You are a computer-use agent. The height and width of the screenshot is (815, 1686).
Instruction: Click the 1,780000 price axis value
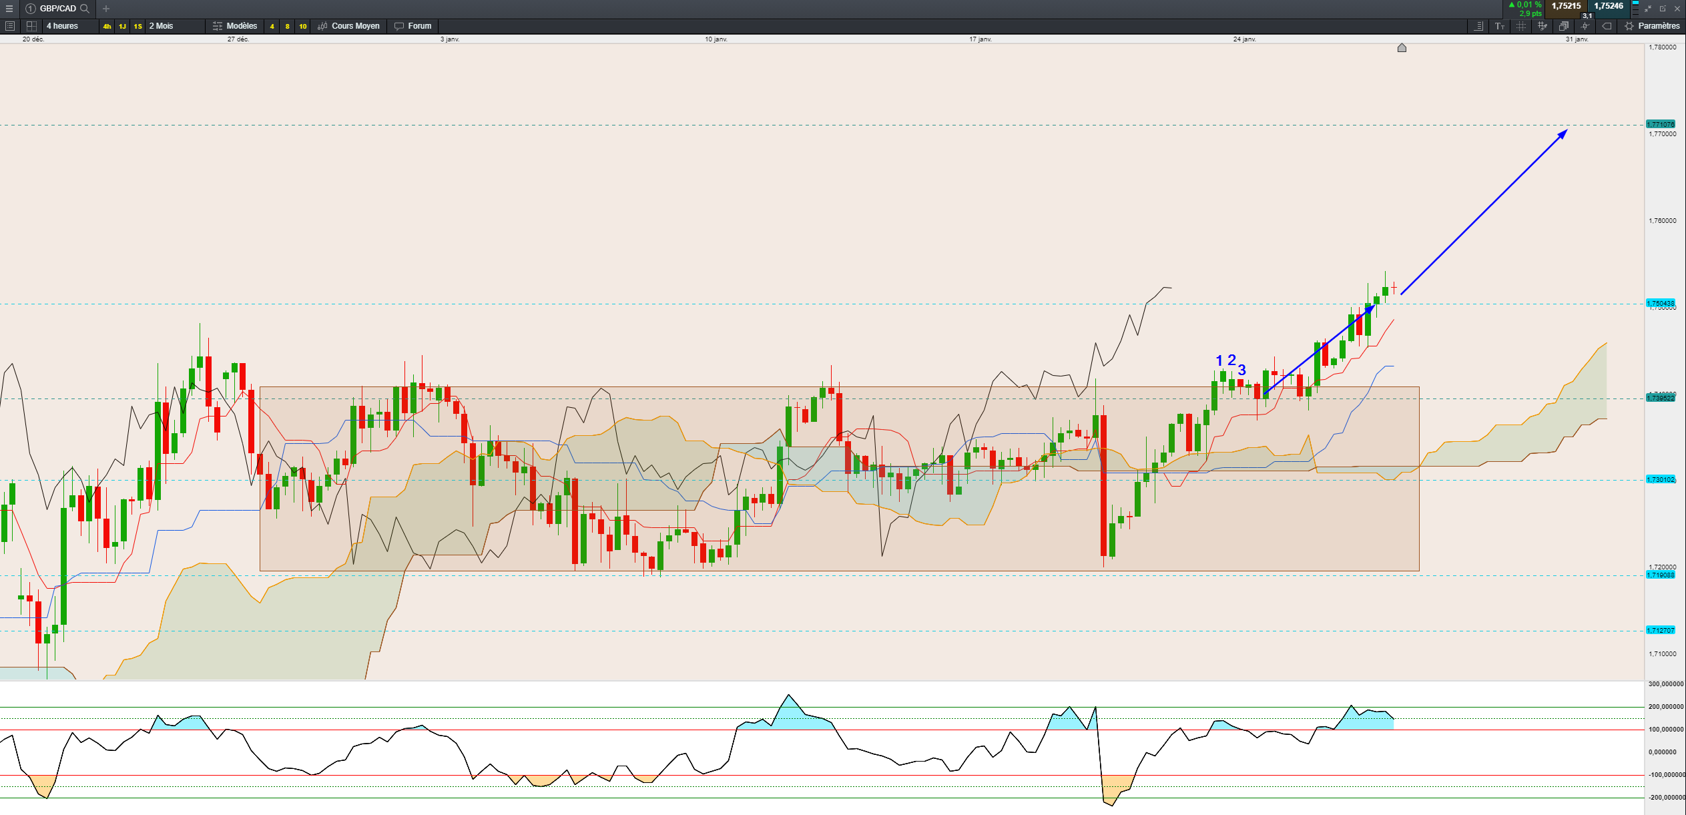pyautogui.click(x=1663, y=47)
